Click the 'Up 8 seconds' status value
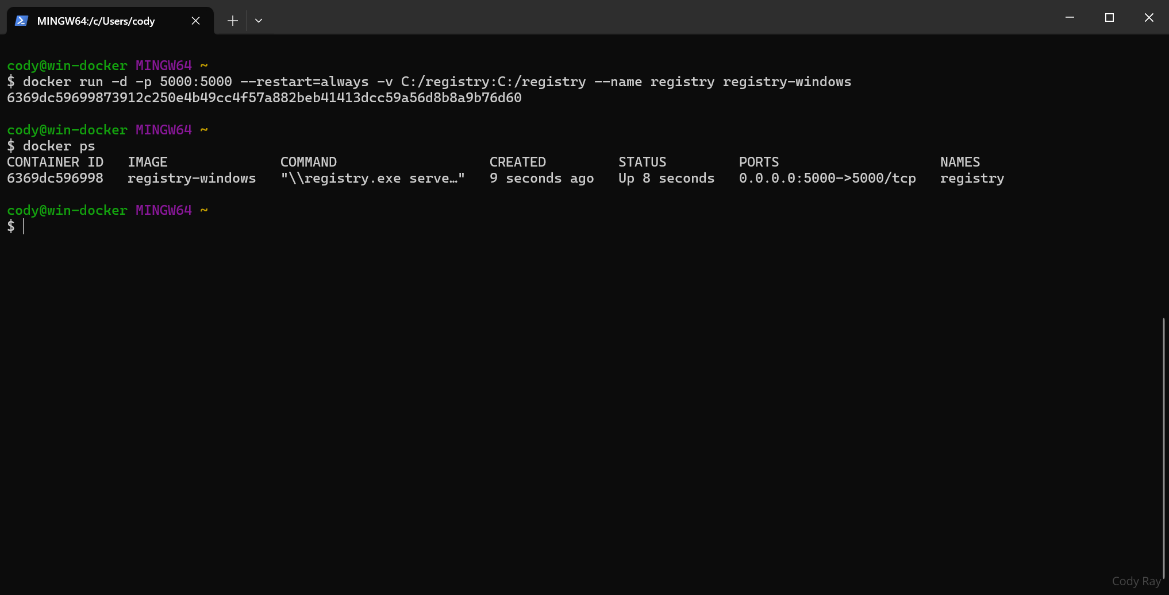This screenshot has height=595, width=1169. click(666, 178)
